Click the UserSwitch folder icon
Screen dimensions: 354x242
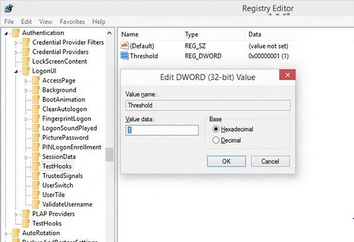36,185
